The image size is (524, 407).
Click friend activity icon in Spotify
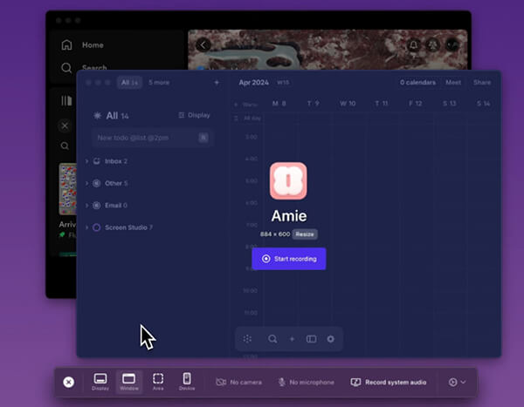pyautogui.click(x=433, y=44)
